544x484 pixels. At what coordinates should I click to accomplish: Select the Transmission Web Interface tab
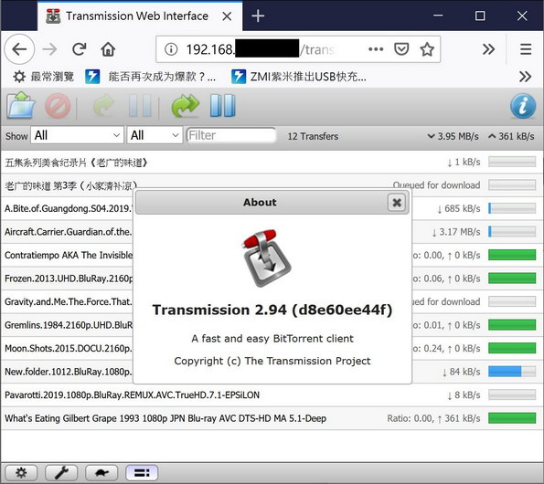tap(140, 16)
